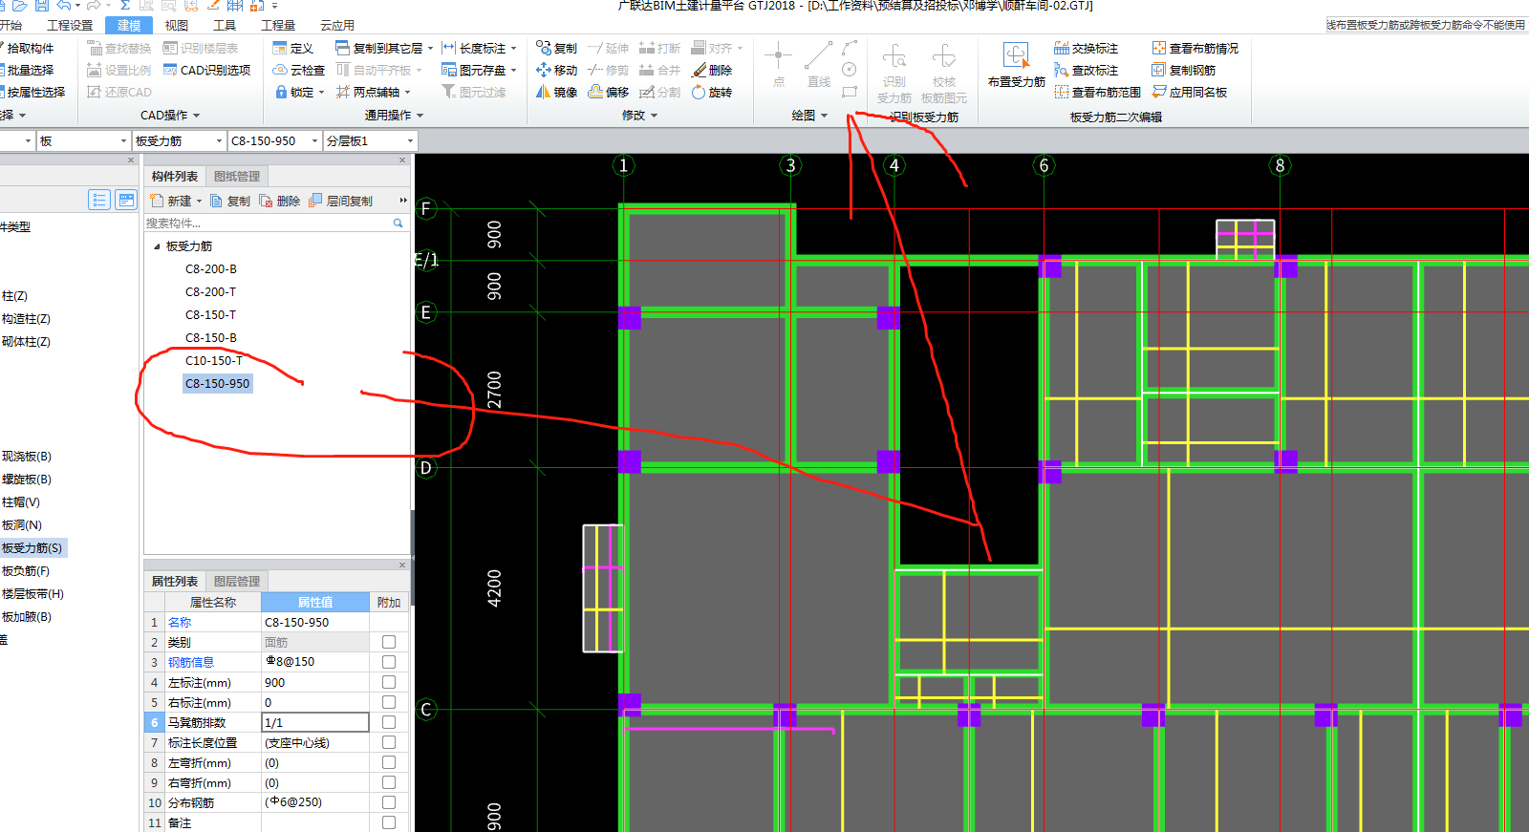Select the 偏移 (Offset) tool
The image size is (1529, 832).
609,92
